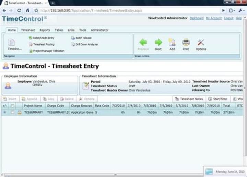The width and height of the screenshot is (247, 177).
Task: Open the Help link
Action: coord(239,18)
